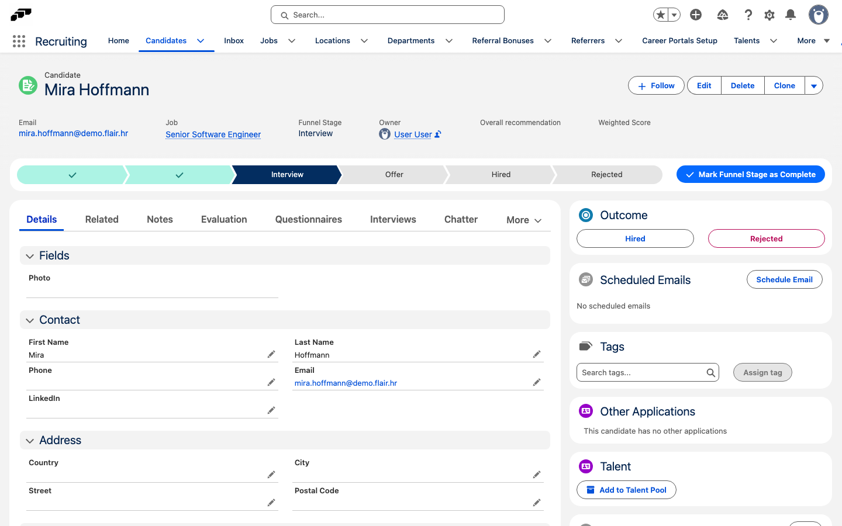
Task: Open the Inbox nav item
Action: click(234, 41)
